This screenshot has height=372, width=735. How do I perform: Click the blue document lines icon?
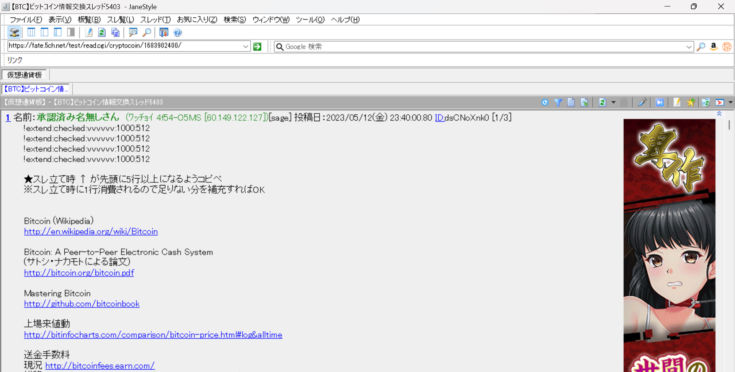point(571,102)
